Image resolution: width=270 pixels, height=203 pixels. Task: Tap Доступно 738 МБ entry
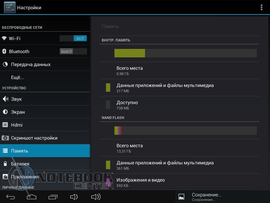click(179, 105)
